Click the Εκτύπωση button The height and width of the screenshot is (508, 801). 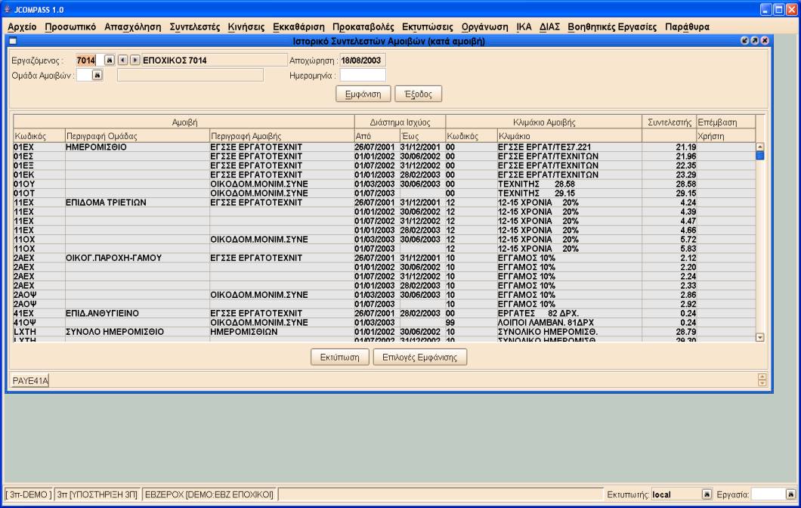click(x=340, y=358)
